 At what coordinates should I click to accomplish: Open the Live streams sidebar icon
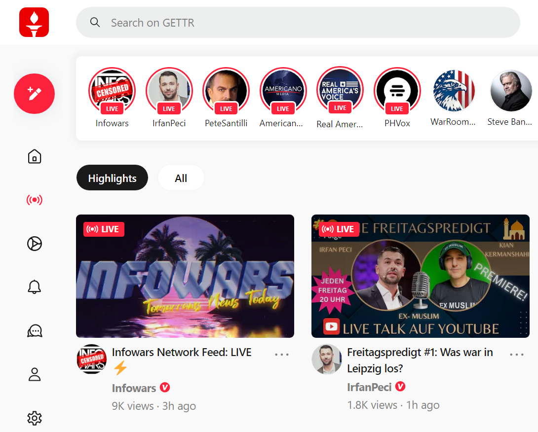[x=35, y=200]
